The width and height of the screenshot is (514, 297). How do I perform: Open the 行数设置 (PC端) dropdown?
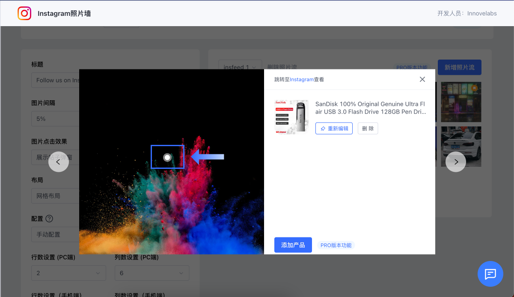point(68,273)
